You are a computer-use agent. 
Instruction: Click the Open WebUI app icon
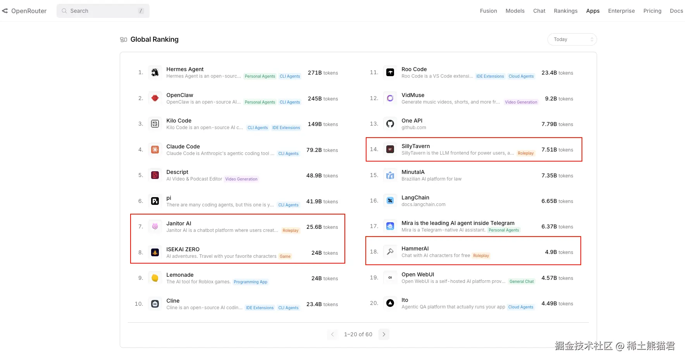coord(390,278)
